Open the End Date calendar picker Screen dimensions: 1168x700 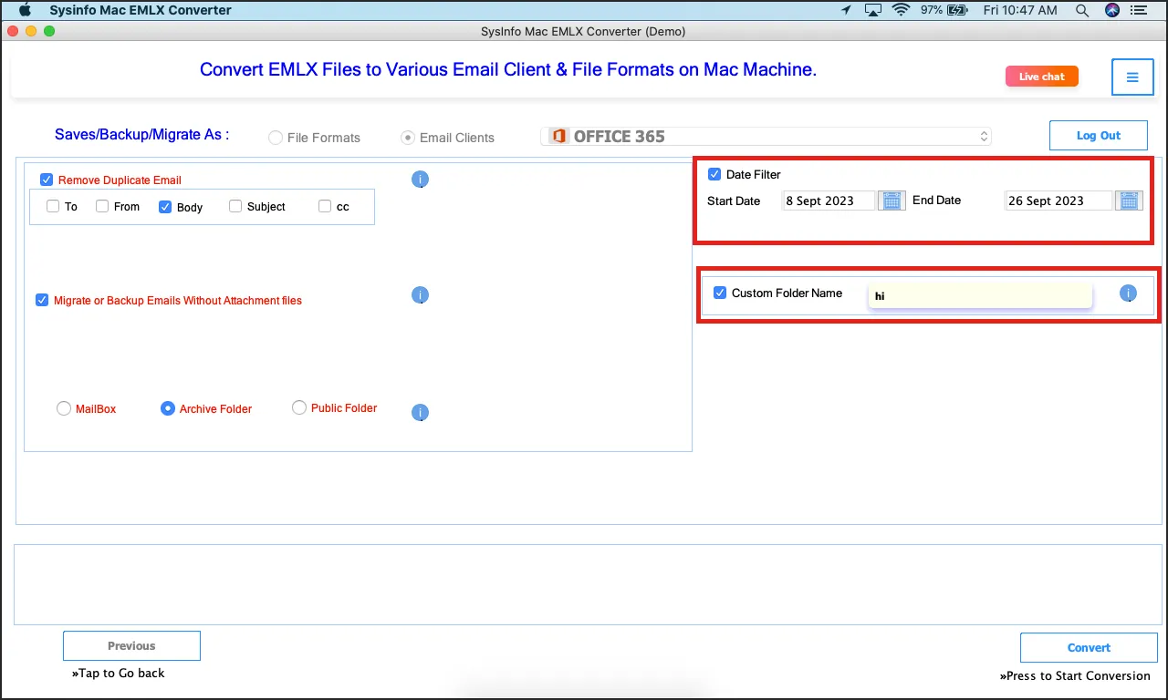tap(1130, 201)
